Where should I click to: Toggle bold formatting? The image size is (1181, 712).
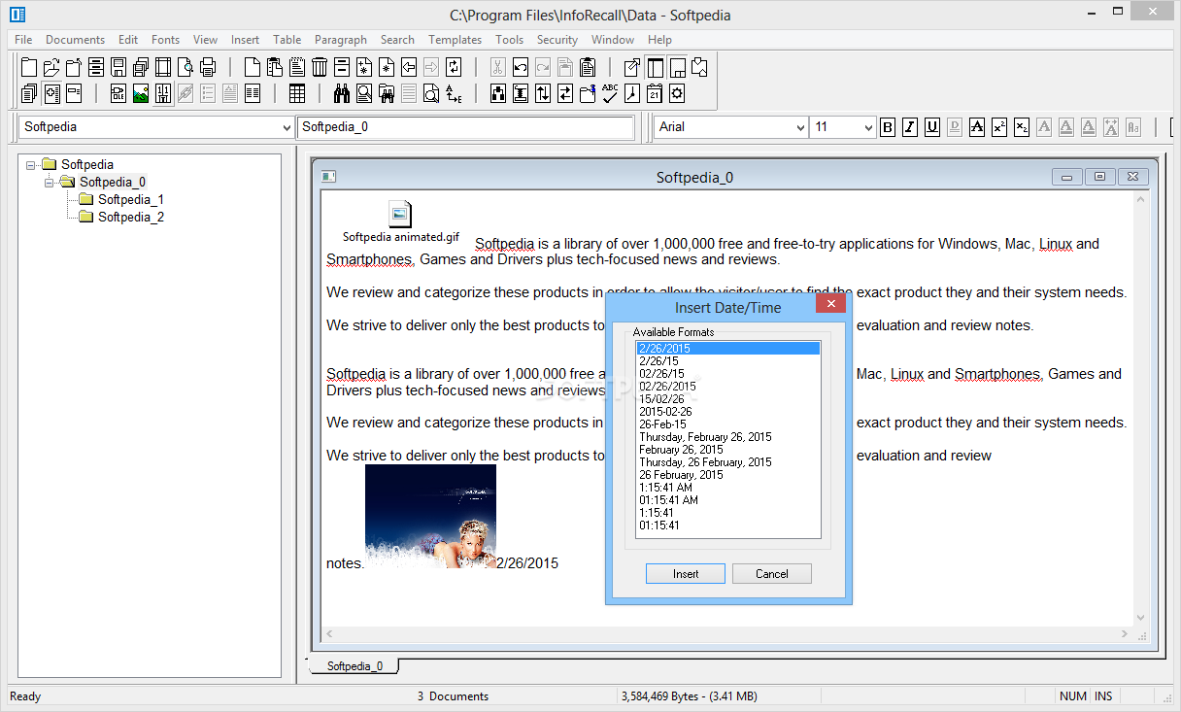888,127
